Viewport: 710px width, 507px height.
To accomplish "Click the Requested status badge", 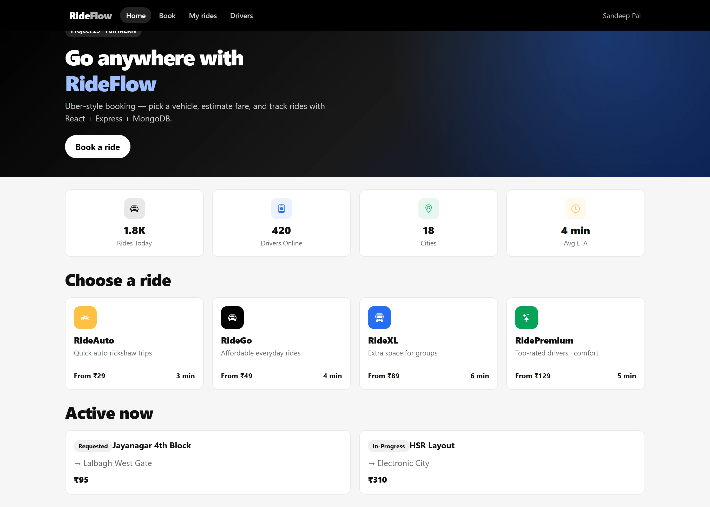I will 93,446.
